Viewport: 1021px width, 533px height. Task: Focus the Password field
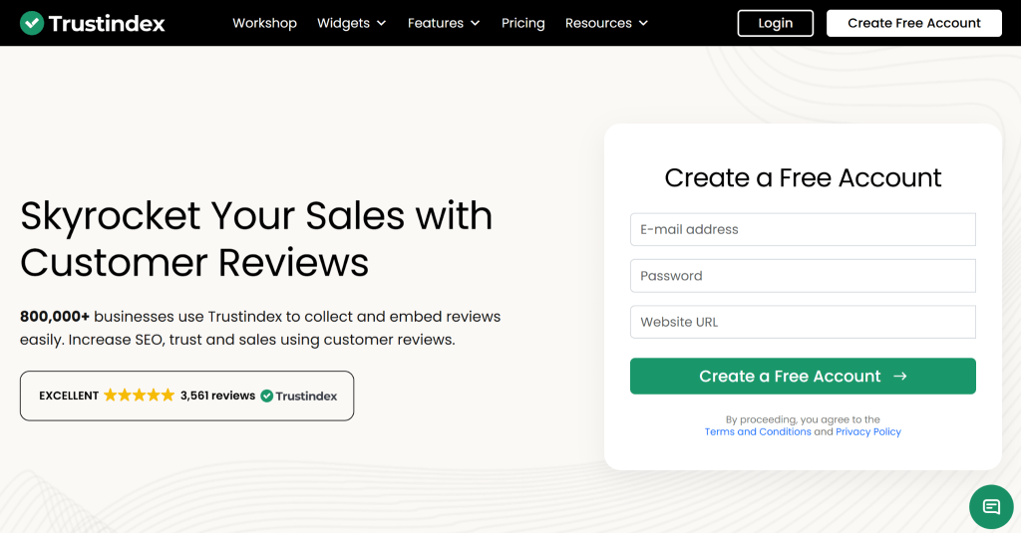click(x=803, y=275)
